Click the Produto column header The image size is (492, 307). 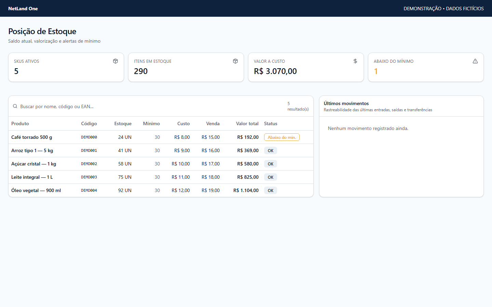(20, 123)
